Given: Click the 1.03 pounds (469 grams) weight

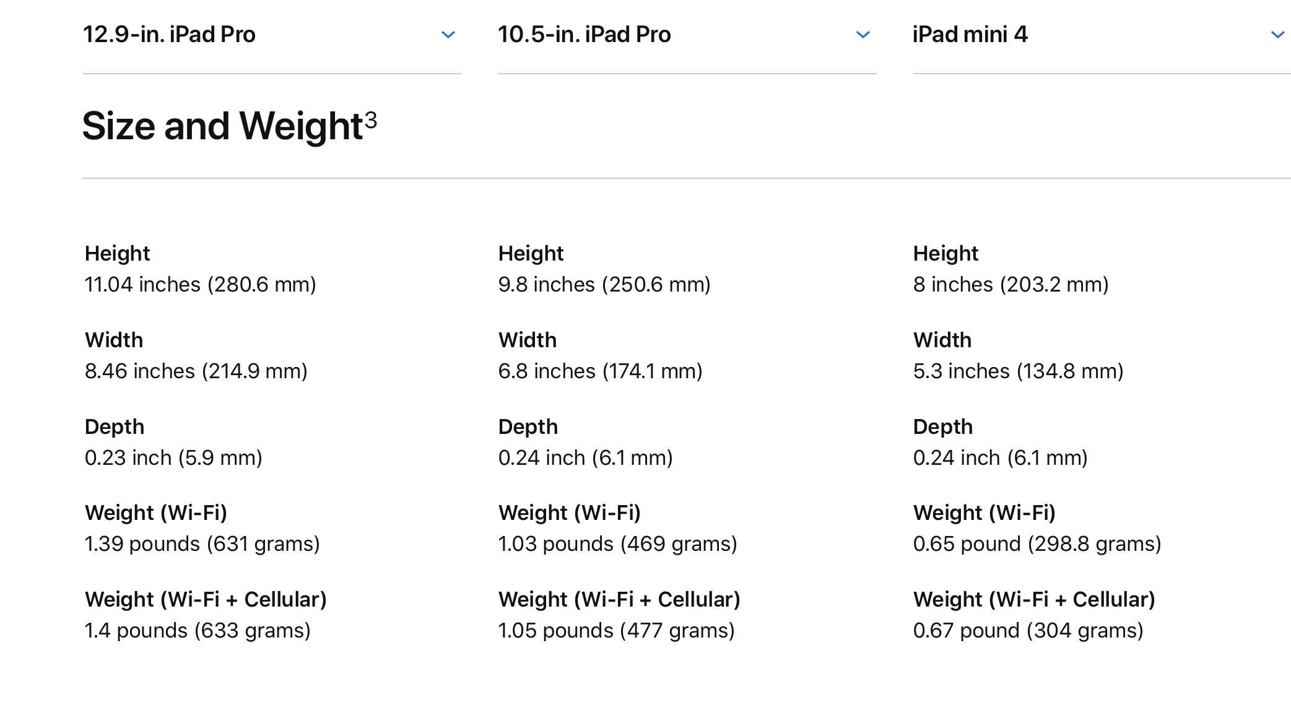Looking at the screenshot, I should pyautogui.click(x=617, y=544).
